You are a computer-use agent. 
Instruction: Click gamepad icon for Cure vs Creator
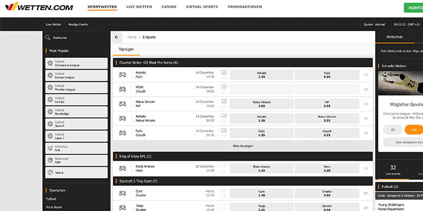pos(122,193)
